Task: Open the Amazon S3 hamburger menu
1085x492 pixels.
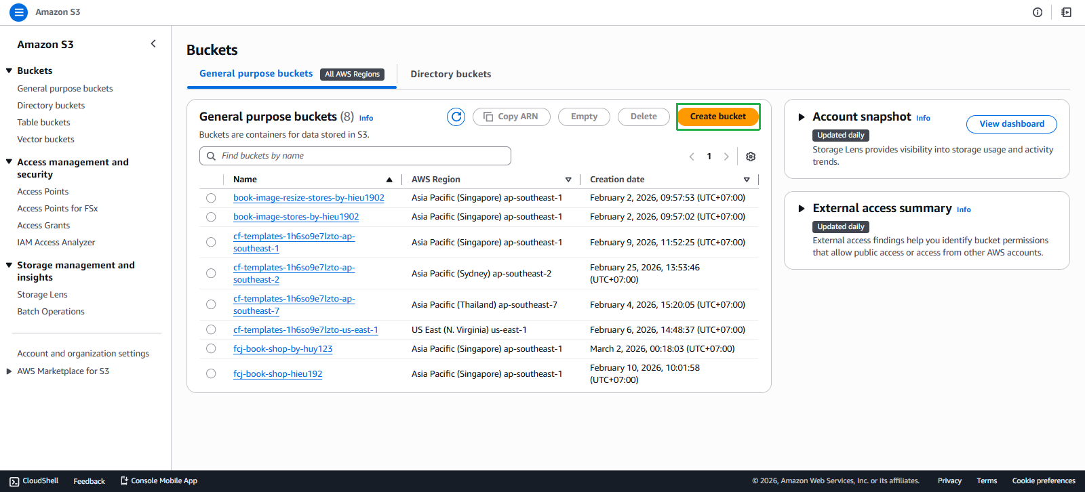Action: [19, 12]
